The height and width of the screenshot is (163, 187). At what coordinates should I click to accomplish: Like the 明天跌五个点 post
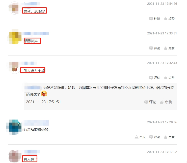click(165, 78)
